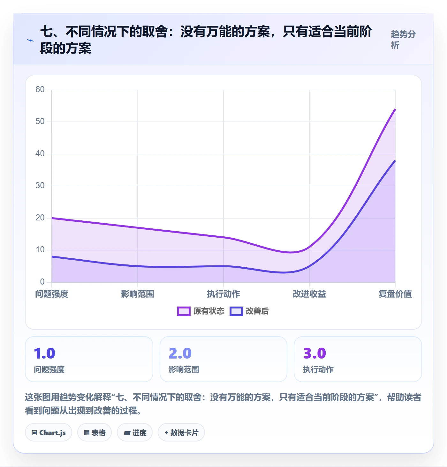Click the description paragraph starting 这张图用趋势变化
Viewport: 447px width, 467px height.
click(x=223, y=404)
